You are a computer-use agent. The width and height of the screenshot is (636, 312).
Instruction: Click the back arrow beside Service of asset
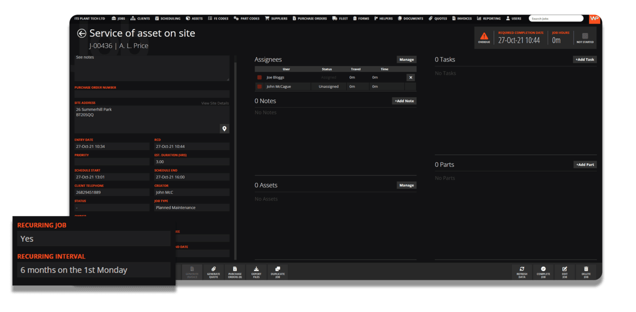tap(82, 33)
